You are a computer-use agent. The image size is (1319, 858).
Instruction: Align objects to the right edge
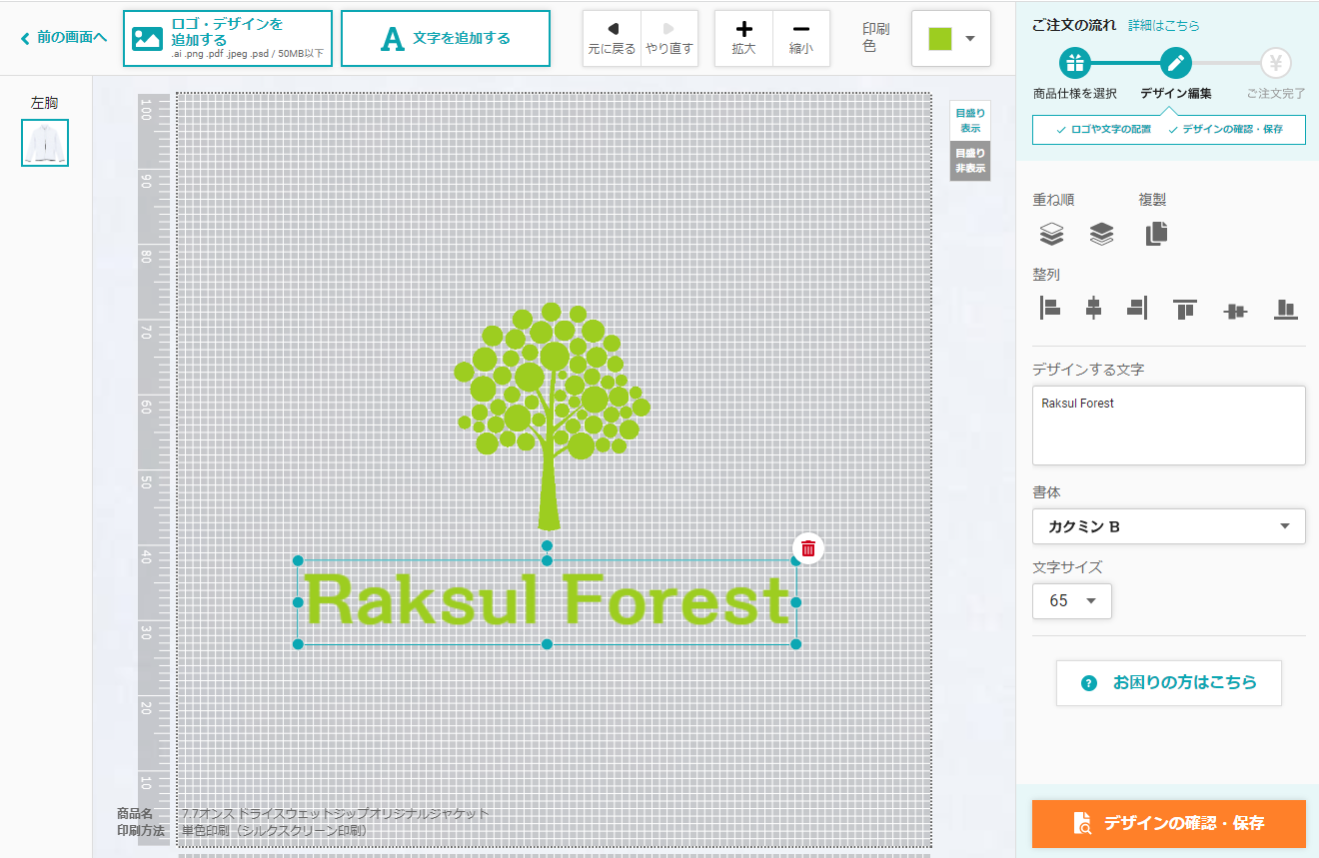click(1137, 308)
